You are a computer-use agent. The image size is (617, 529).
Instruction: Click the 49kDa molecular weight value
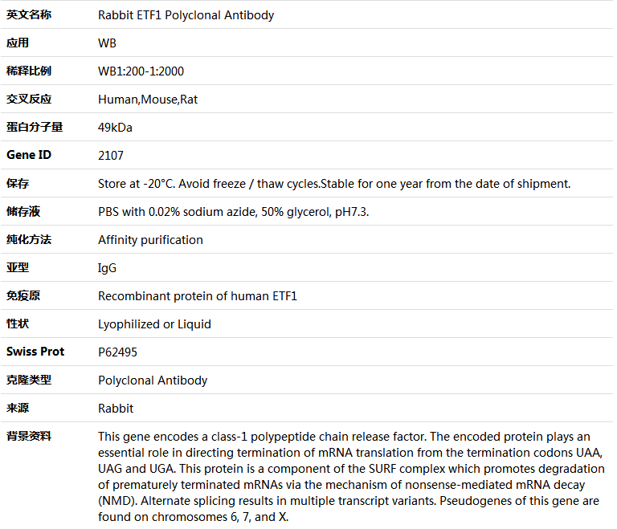point(115,128)
